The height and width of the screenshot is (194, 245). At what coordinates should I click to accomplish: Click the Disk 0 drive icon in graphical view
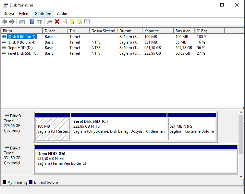click(7, 116)
